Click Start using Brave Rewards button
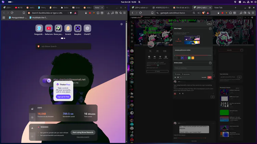The image size is (257, 144). [83, 132]
